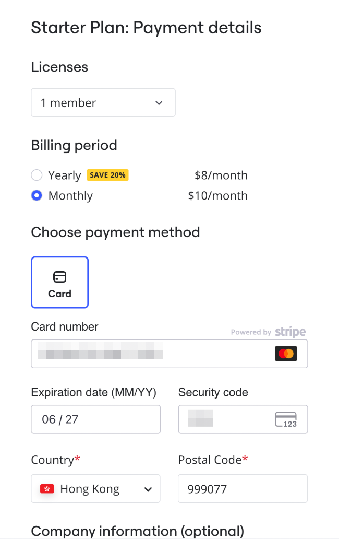The height and width of the screenshot is (539, 339).
Task: Click the Powered by Stripe text
Action: click(x=251, y=332)
